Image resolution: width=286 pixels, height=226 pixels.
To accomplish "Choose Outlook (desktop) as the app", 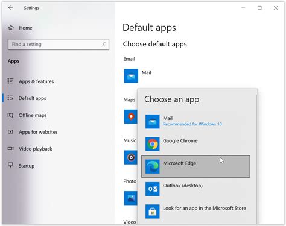I will pyautogui.click(x=195, y=189).
